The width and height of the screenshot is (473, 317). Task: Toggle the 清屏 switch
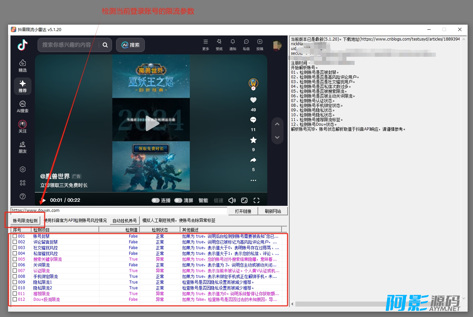(178, 200)
